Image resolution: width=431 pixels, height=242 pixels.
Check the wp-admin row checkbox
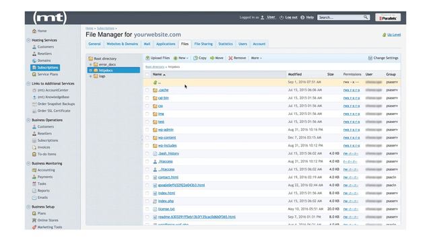tap(147, 130)
